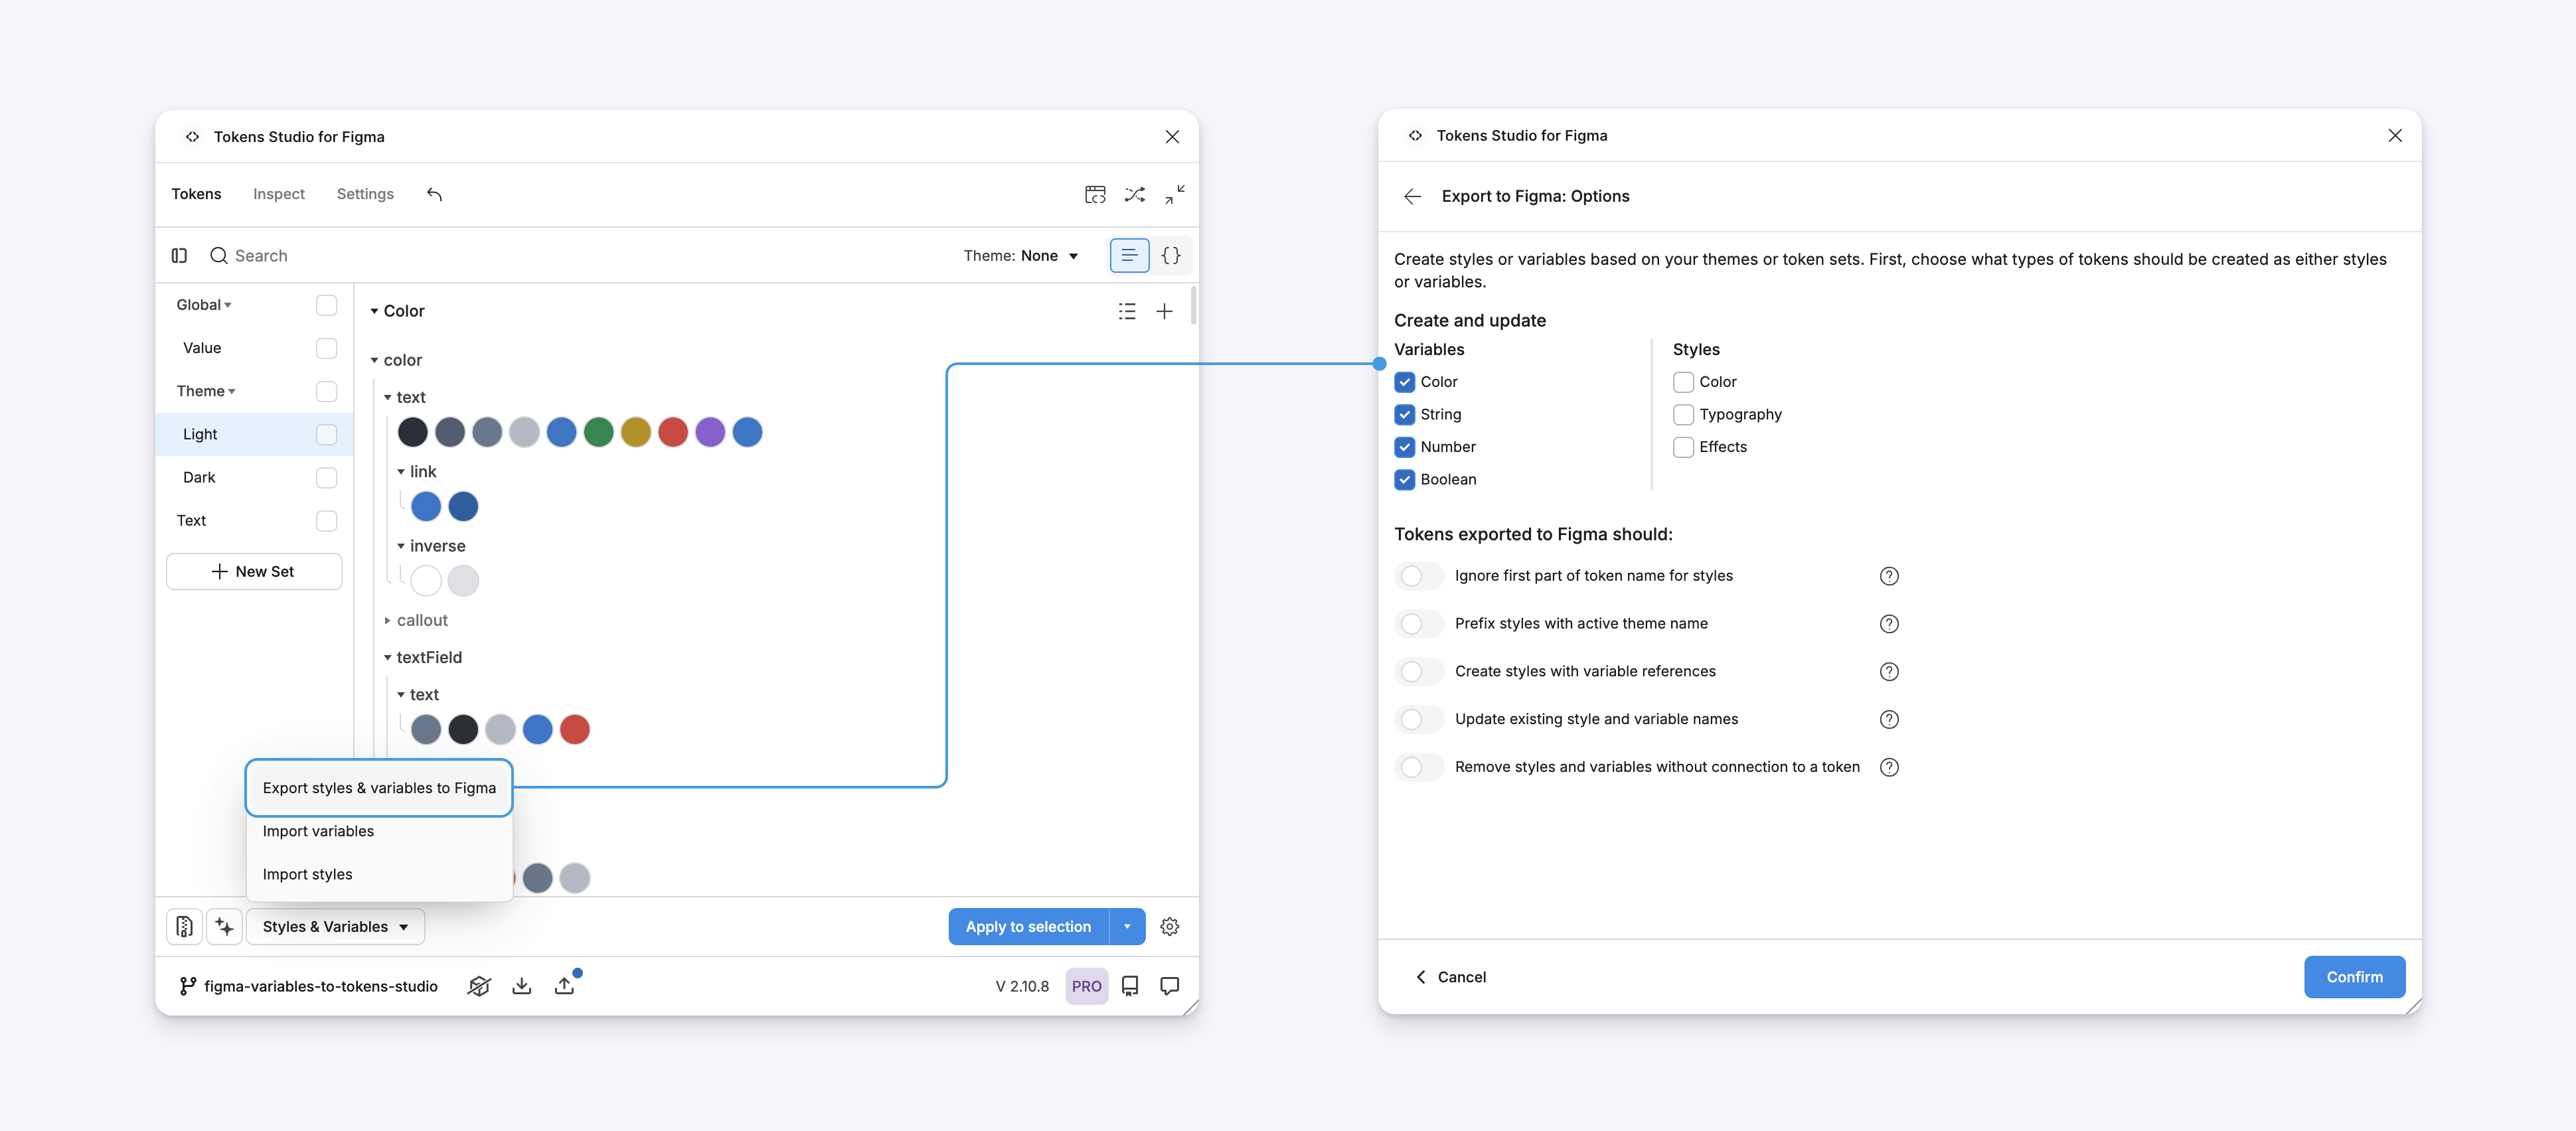Screen dimensions: 2576x1131
Task: Uncheck the Color variables checkbox
Action: (x=1405, y=381)
